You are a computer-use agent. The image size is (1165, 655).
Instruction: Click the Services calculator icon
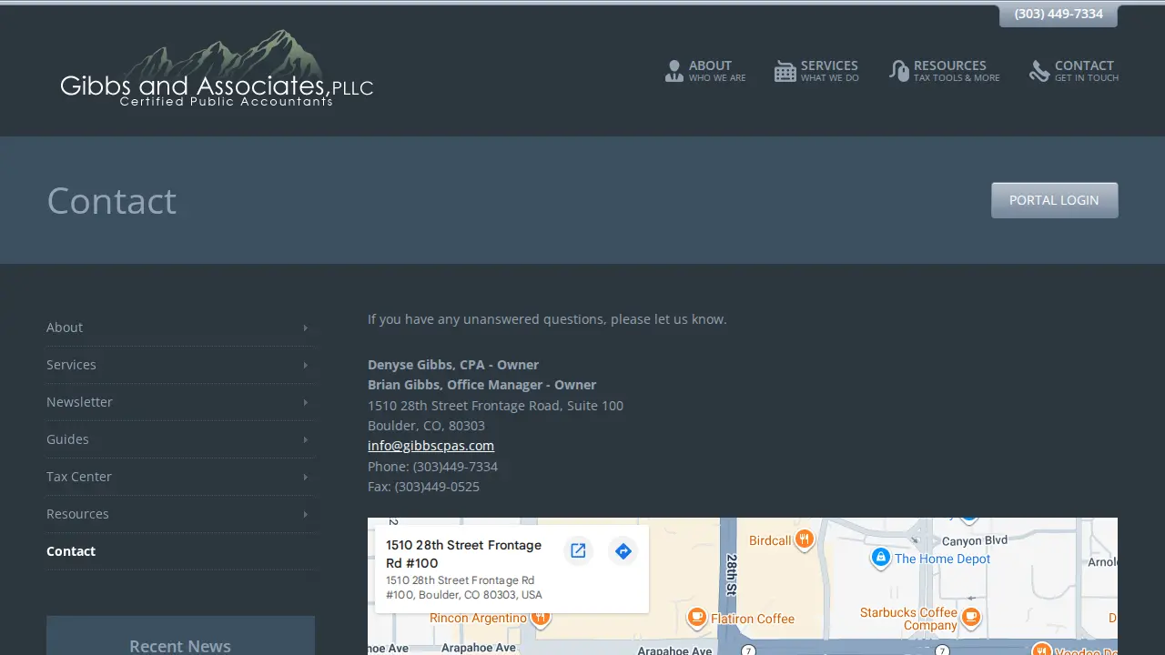coord(785,71)
